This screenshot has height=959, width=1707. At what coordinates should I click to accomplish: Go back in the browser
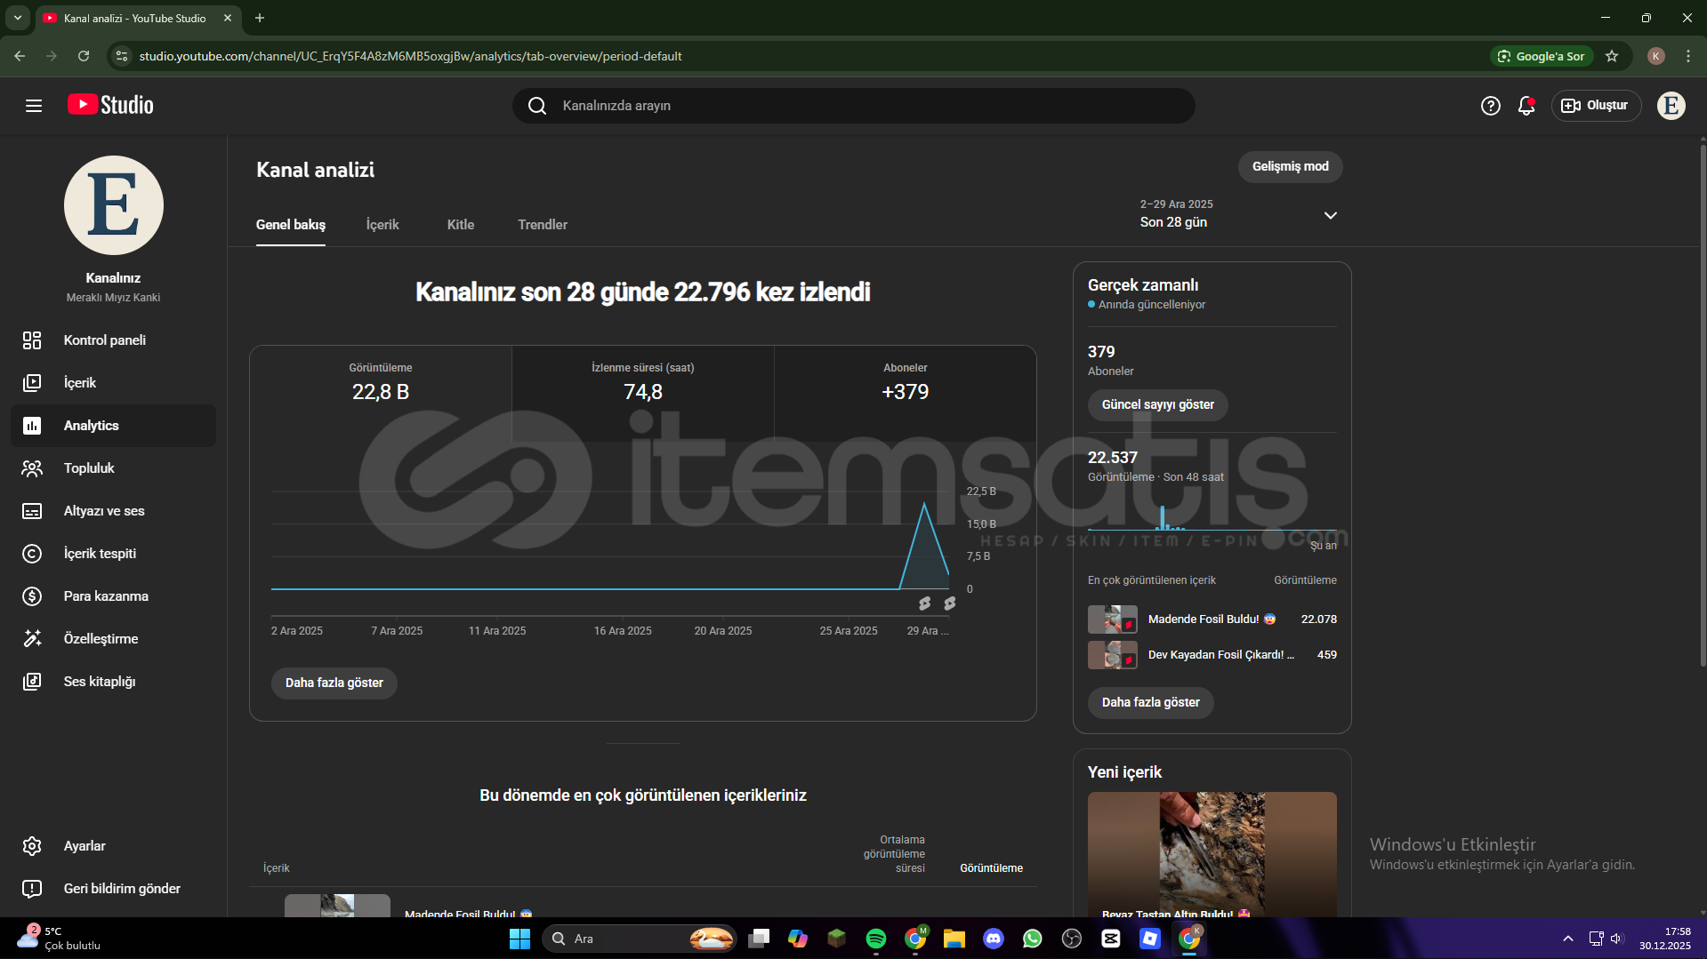pyautogui.click(x=20, y=56)
